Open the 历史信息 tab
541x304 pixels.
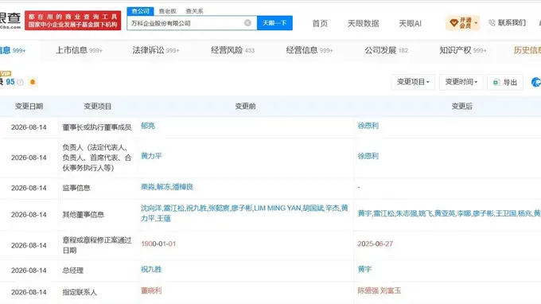click(x=527, y=50)
